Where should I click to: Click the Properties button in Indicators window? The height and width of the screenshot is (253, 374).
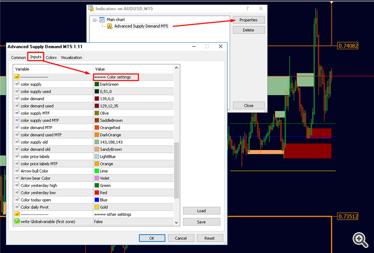coord(248,20)
